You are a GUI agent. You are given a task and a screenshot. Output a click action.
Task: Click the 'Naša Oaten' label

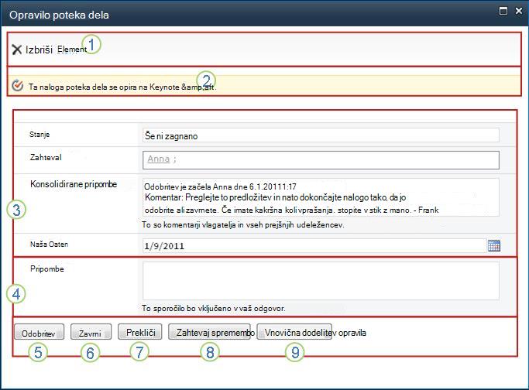[50, 244]
